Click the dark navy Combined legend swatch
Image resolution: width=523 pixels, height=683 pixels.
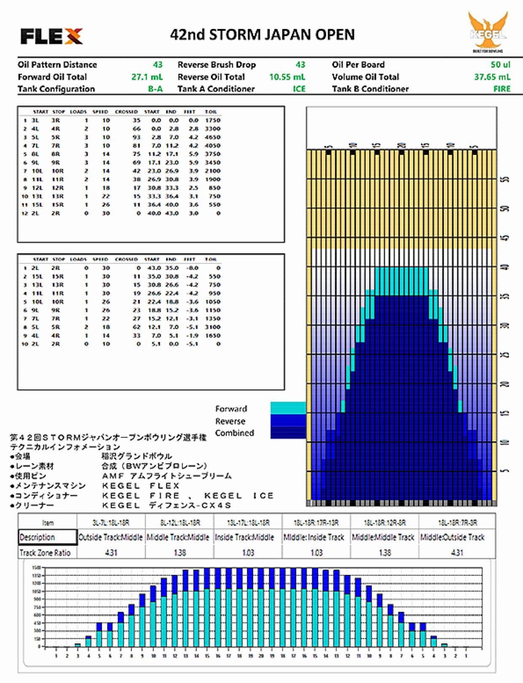pyautogui.click(x=288, y=432)
